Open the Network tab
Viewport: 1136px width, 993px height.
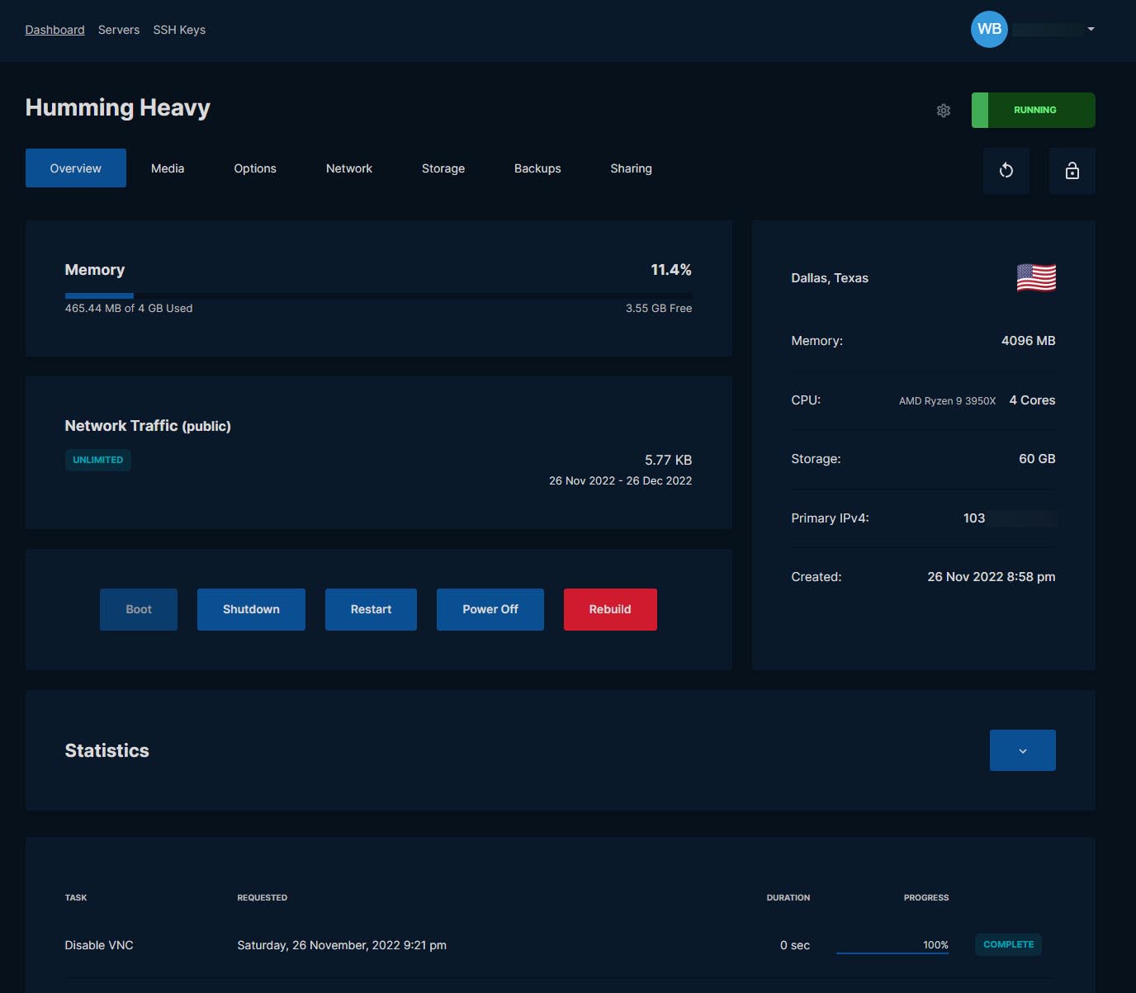(x=348, y=168)
